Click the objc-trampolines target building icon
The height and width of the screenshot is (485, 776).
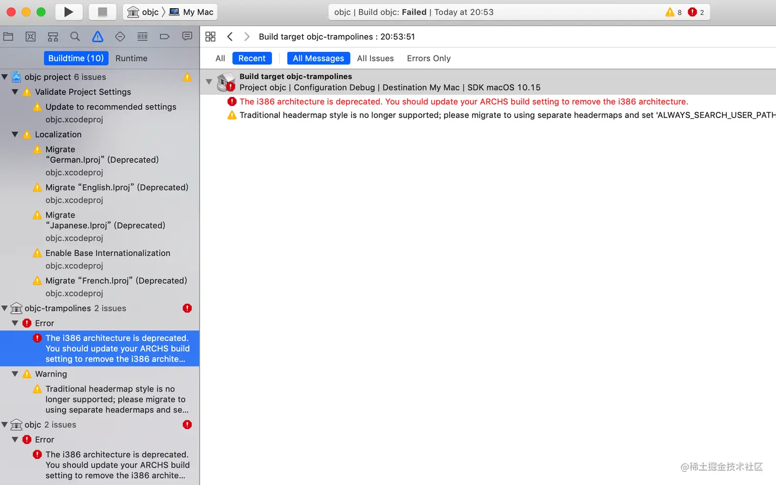pos(16,308)
